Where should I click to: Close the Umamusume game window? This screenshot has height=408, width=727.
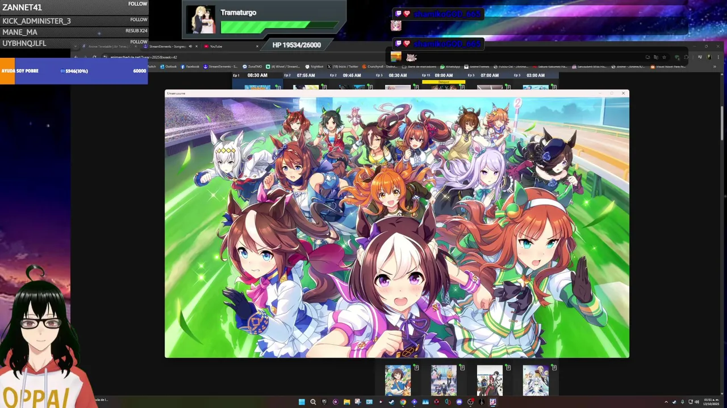[x=623, y=93]
